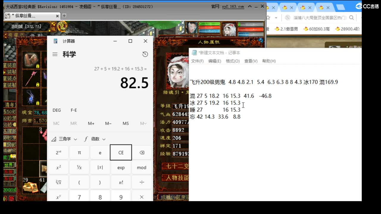381x214 pixels.
Task: Click the factorial n! key
Action: coord(121,182)
